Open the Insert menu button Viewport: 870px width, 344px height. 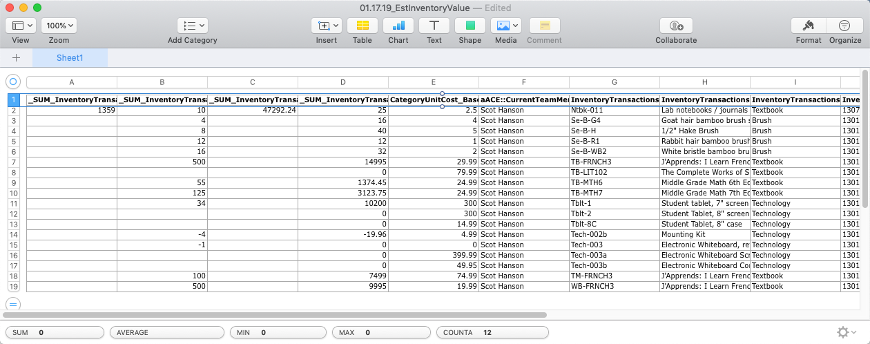[x=327, y=26]
